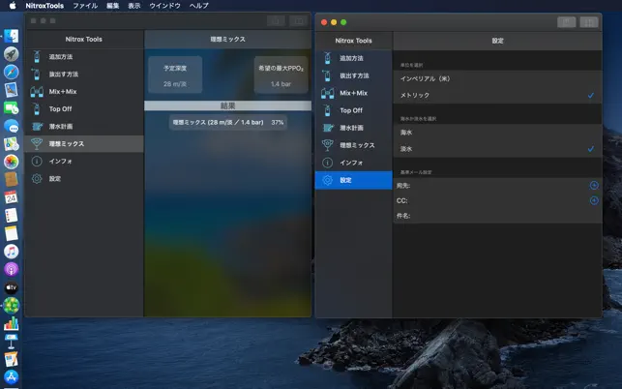Select Top Off in the left window sidebar
622x389 pixels.
coord(84,109)
